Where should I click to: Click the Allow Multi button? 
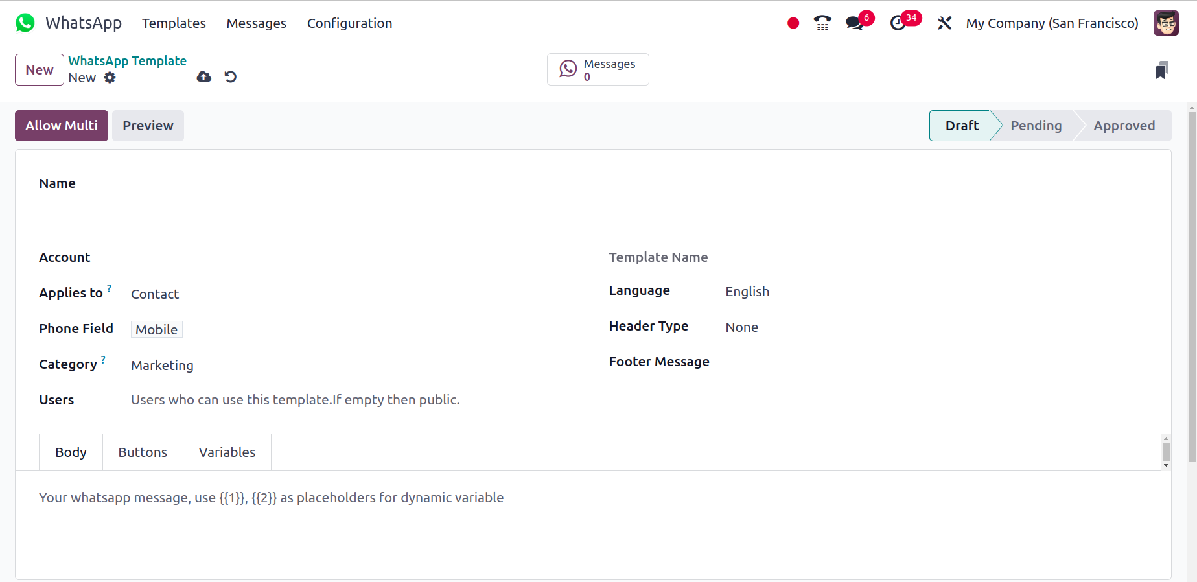point(62,126)
